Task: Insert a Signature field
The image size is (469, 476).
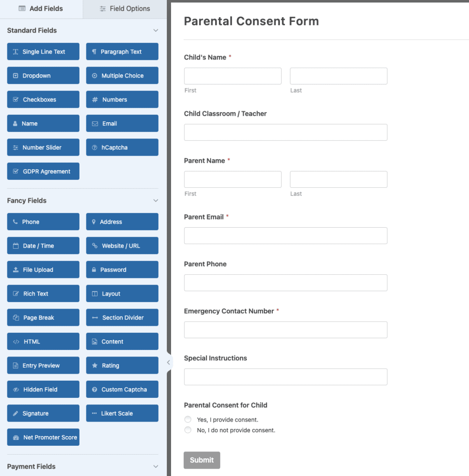Action: coord(43,413)
